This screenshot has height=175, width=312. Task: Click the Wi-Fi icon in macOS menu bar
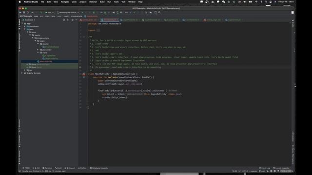(256, 2)
